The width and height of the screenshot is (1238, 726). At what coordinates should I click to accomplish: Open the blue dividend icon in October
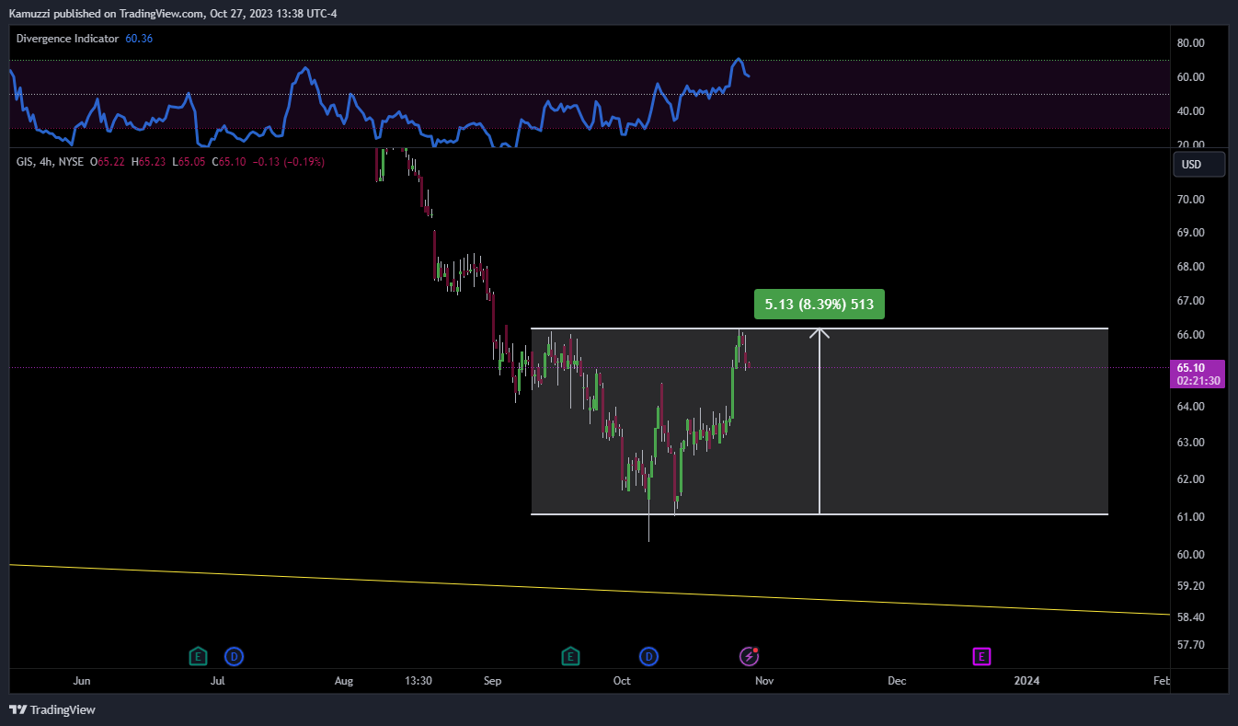[649, 656]
